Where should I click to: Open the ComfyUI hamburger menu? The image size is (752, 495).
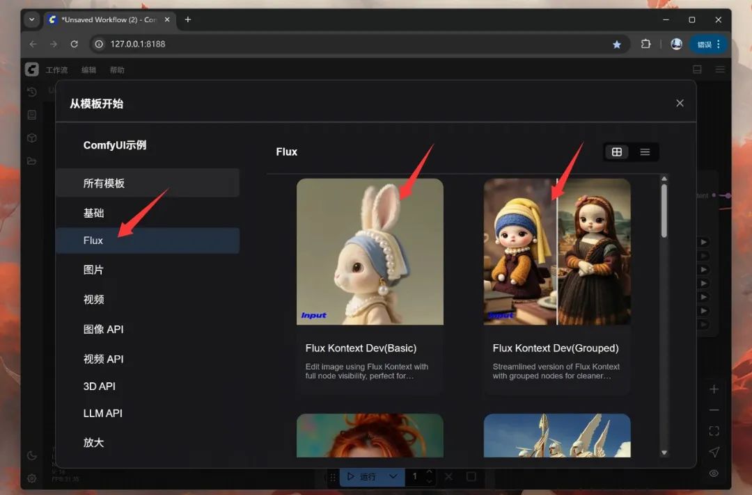point(720,70)
